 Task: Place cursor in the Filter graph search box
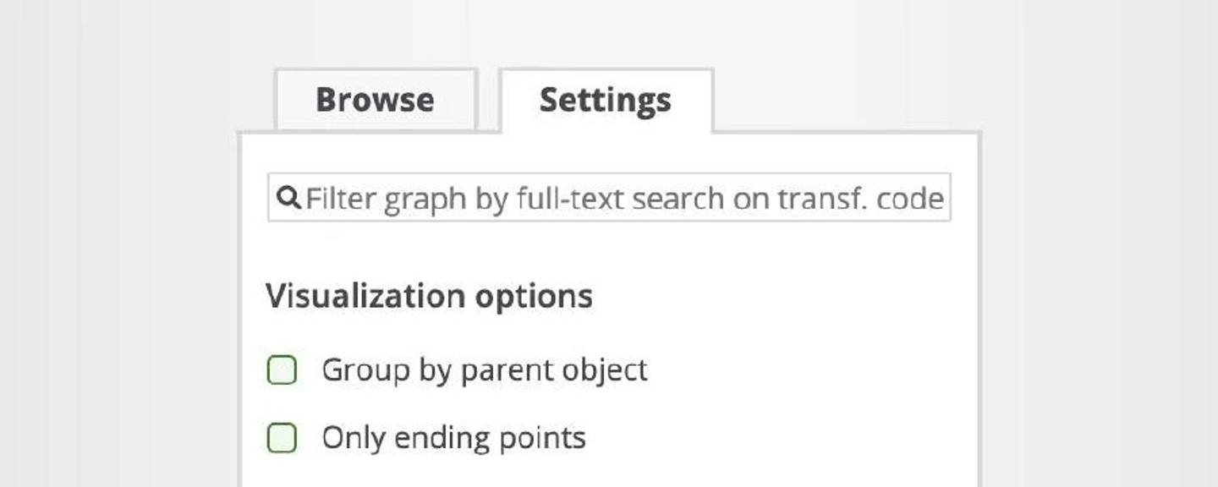pyautogui.click(x=623, y=199)
